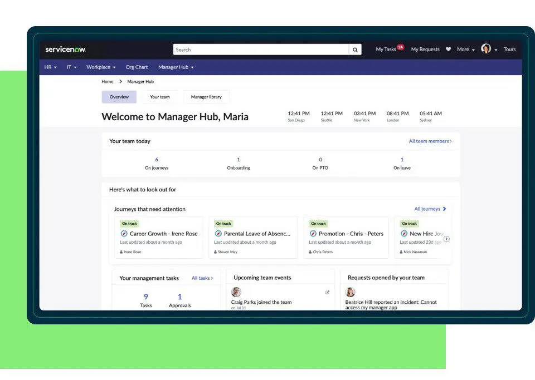
Task: Click the user avatar in header
Action: pyautogui.click(x=486, y=49)
